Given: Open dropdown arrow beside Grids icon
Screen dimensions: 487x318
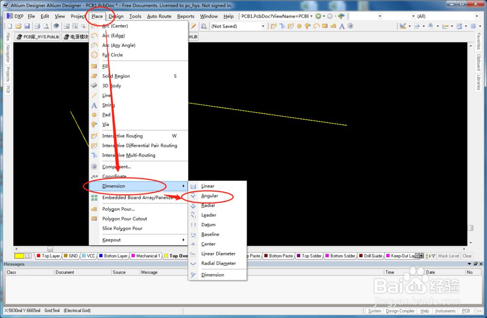Looking at the screenshot, I should tap(480, 26).
